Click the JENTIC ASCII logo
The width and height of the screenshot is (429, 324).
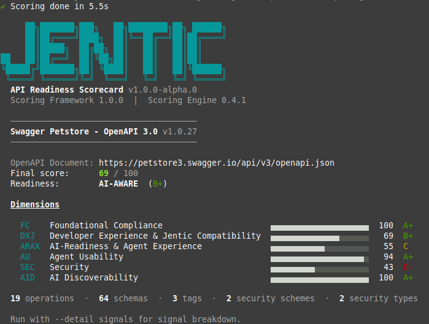click(113, 51)
